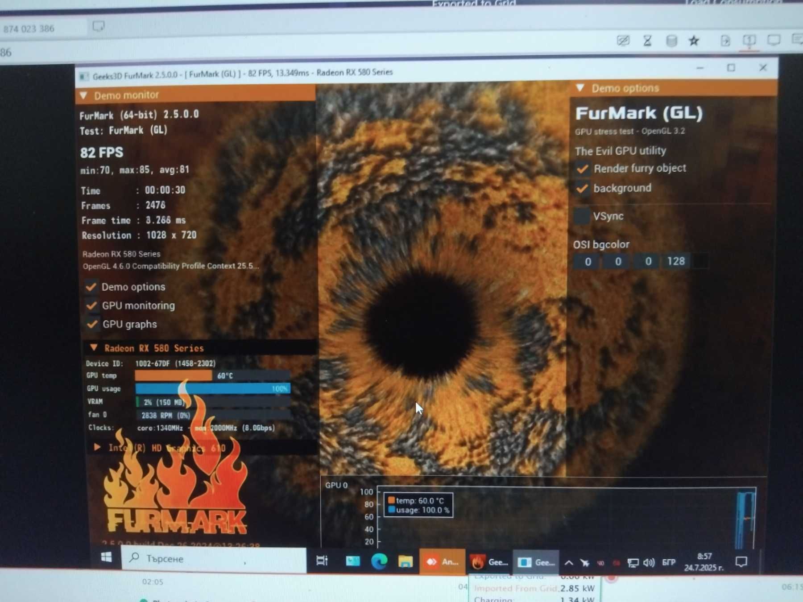The image size is (803, 602).
Task: Click the GPU 0 graph legend box
Action: [x=418, y=505]
